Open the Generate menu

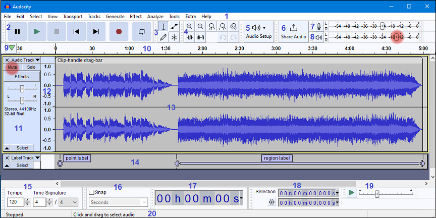pyautogui.click(x=115, y=17)
